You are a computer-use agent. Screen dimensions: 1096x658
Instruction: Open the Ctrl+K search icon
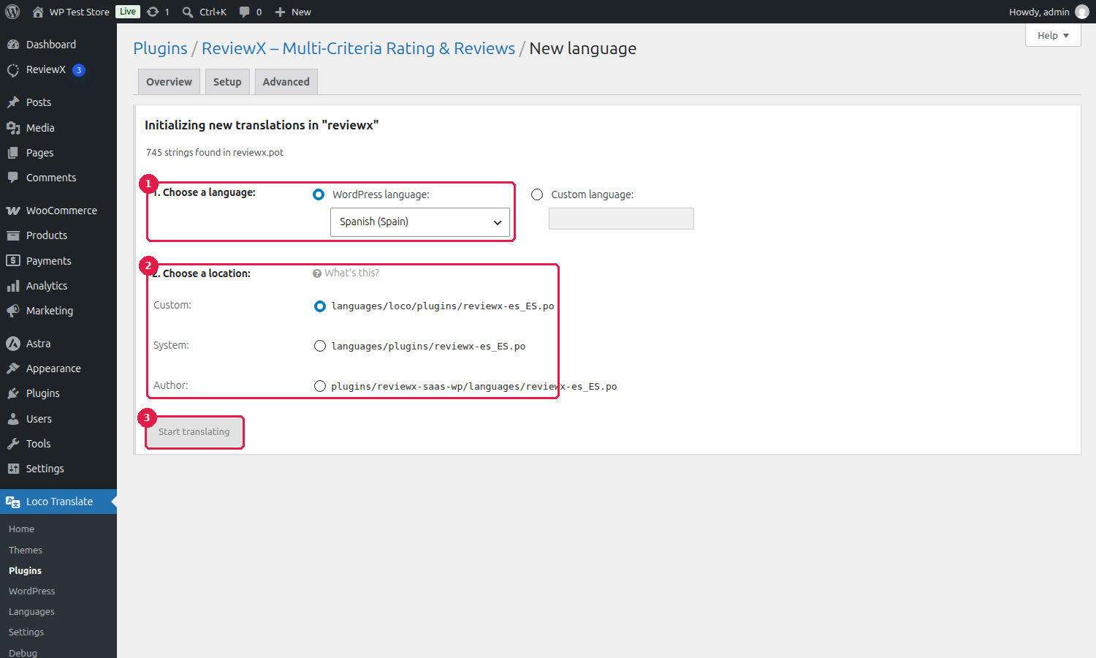coord(188,12)
